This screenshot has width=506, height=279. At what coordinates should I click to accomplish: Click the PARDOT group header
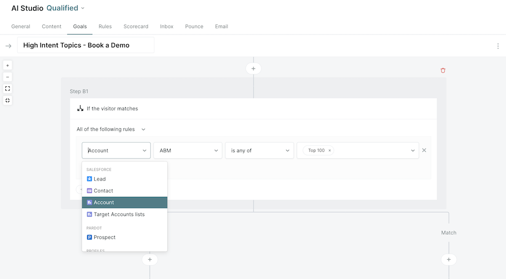coord(94,228)
